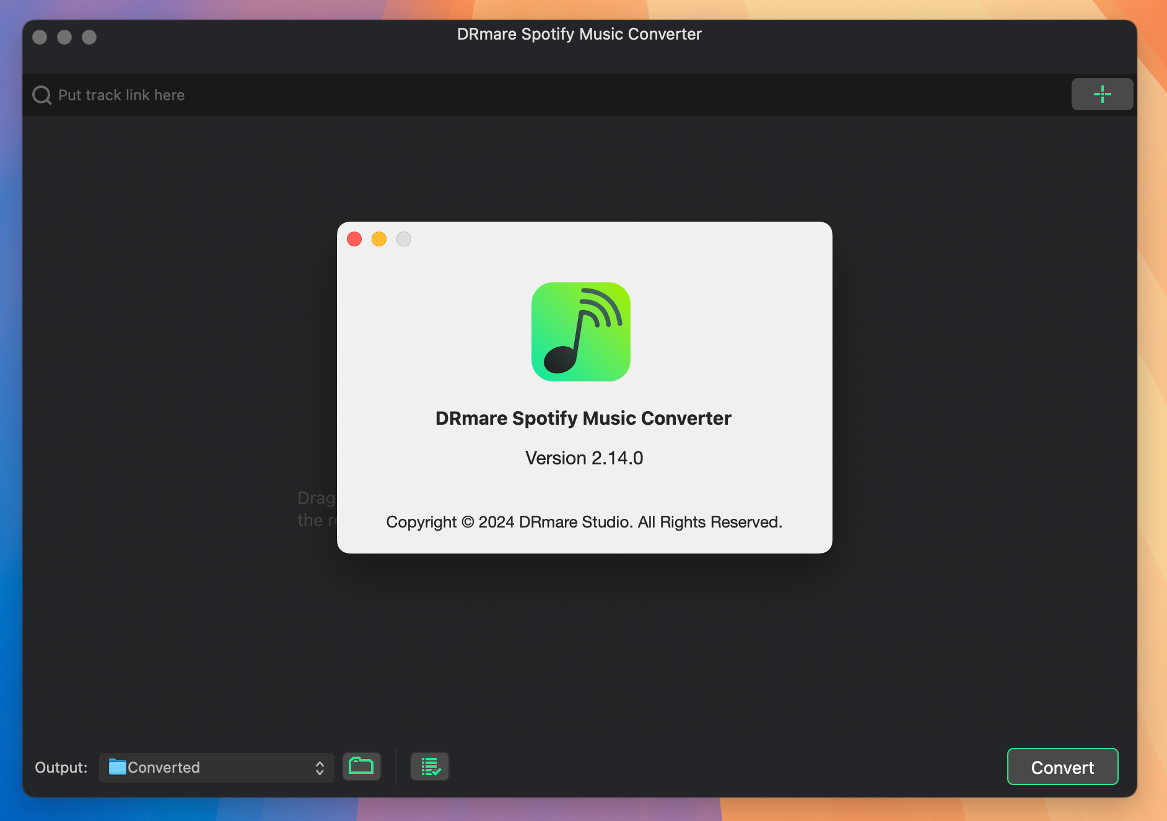Minimize the About dialog with yellow button
Screen dimensions: 1167x821
pyautogui.click(x=379, y=239)
